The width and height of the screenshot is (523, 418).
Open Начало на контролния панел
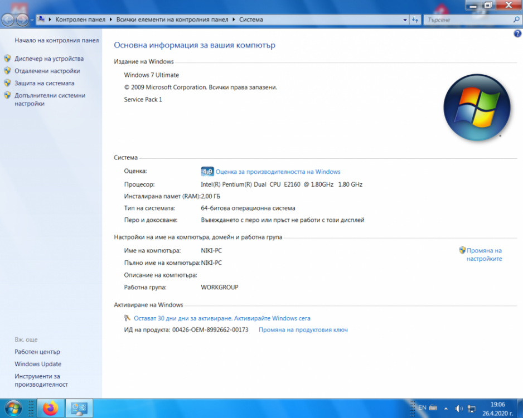point(57,40)
